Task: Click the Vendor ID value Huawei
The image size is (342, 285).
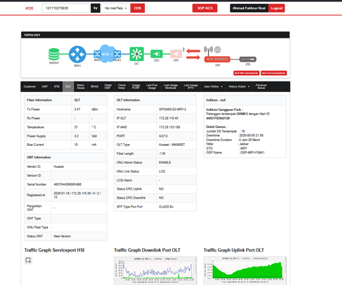Action: point(59,166)
